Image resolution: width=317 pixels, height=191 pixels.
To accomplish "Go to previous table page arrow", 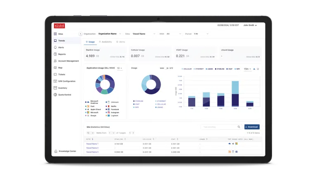I will pyautogui.click(x=130, y=133).
